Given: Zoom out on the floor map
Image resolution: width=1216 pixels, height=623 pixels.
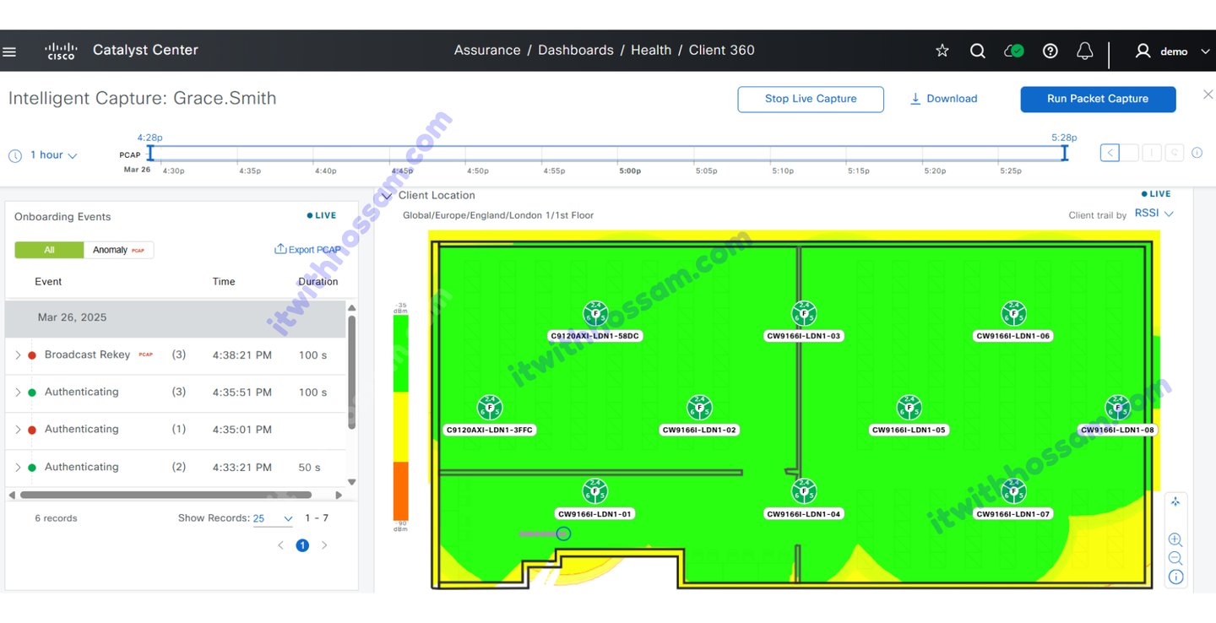Looking at the screenshot, I should point(1175,559).
